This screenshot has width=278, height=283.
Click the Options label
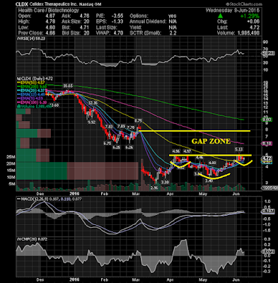pos(139,16)
